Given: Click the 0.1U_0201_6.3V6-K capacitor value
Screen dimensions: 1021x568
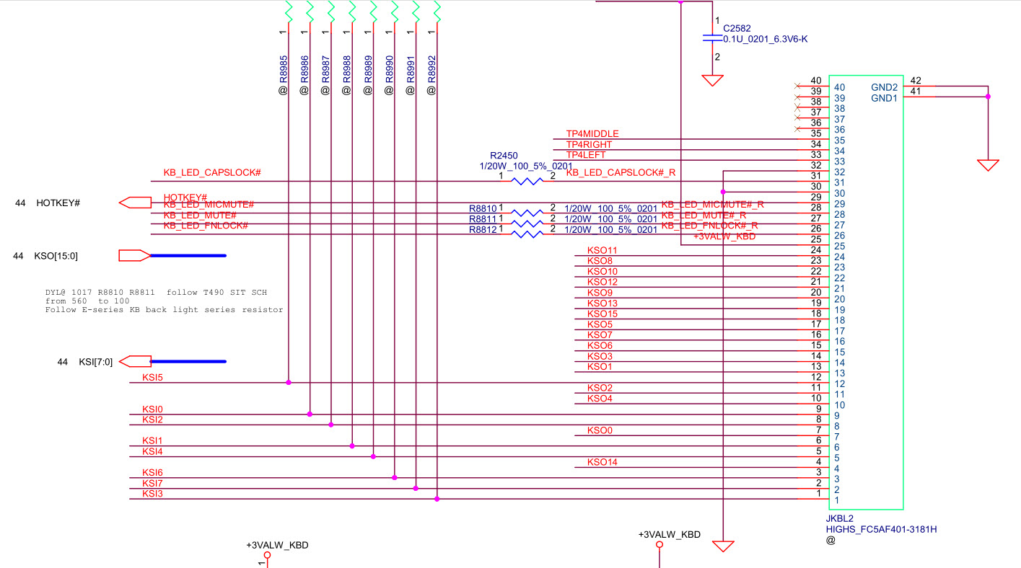Looking at the screenshot, I should [x=765, y=39].
